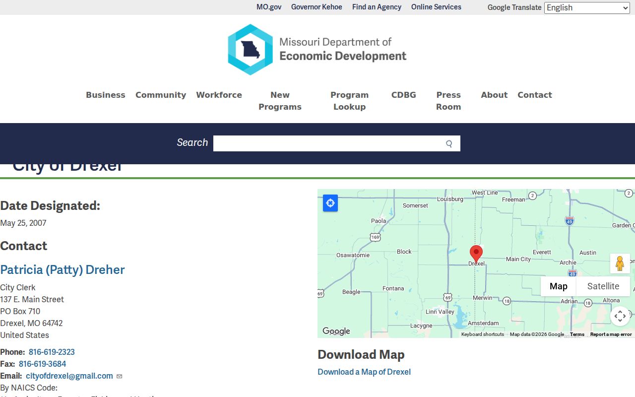This screenshot has width=635, height=397.
Task: Click the Drexel, MO 64742 address line
Action: [31, 323]
